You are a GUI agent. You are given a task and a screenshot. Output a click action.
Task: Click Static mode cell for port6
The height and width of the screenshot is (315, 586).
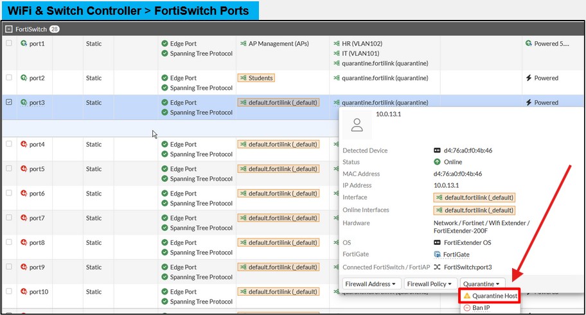click(94, 194)
